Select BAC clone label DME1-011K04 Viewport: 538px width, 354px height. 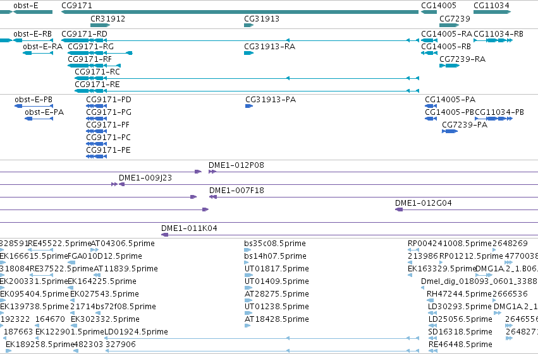pos(190,228)
